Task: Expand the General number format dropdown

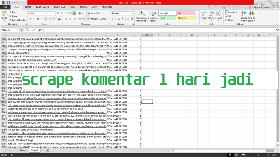Action: pyautogui.click(x=132, y=13)
